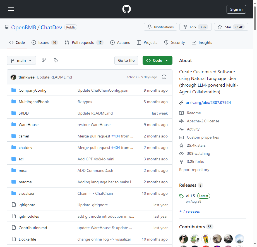This screenshot has width=257, height=247.
Task: Open the readme folder
Action: pos(25,182)
